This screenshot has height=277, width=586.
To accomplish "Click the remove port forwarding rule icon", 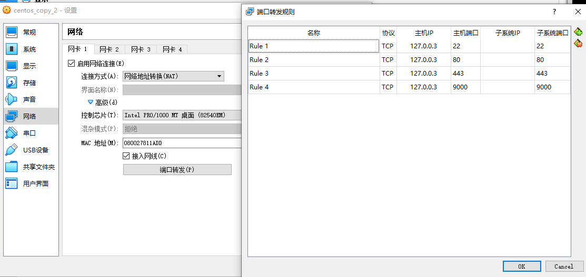I will 578,43.
